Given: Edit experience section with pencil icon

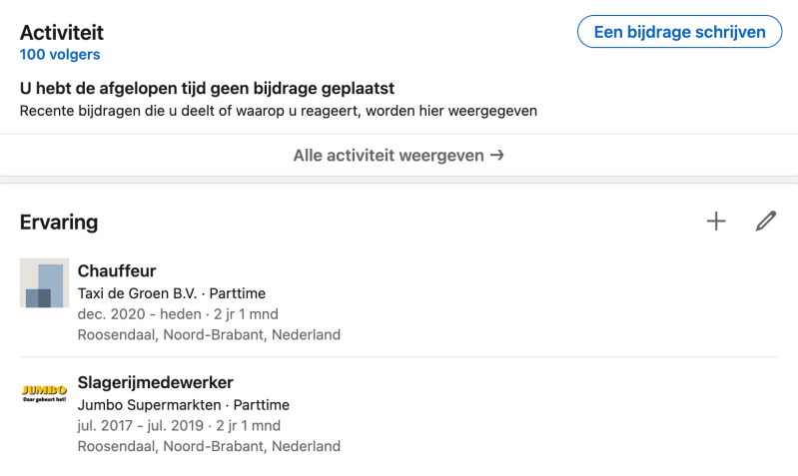Looking at the screenshot, I should tap(766, 222).
